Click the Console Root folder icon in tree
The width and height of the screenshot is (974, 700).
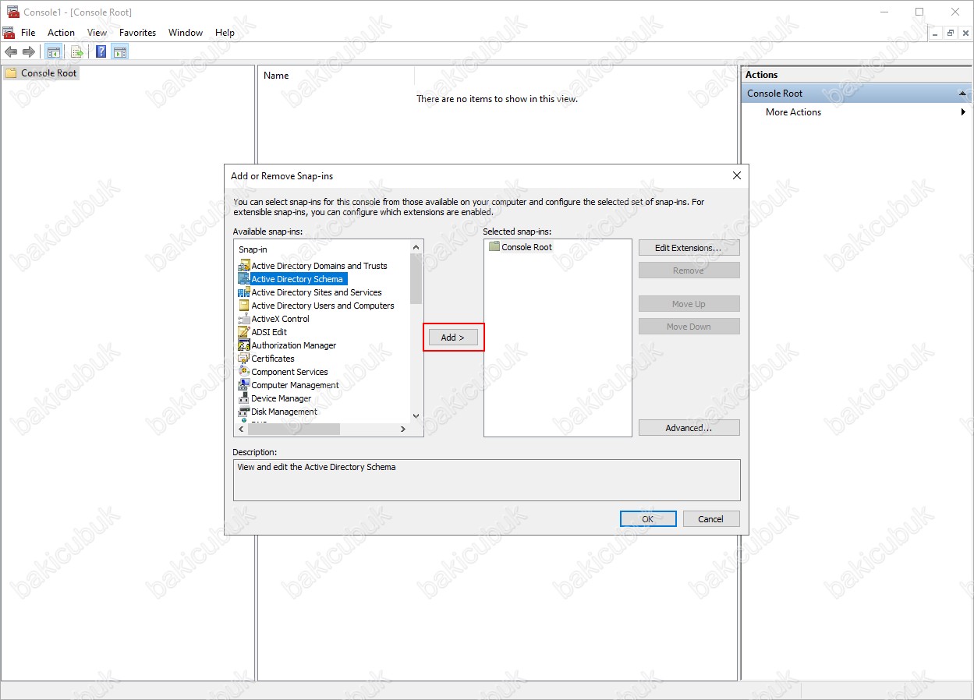pos(11,73)
